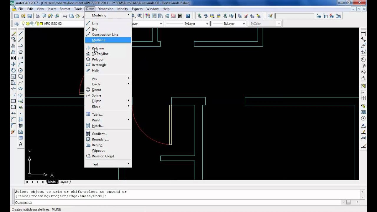Click the layer color yellow swatch

coord(41,24)
